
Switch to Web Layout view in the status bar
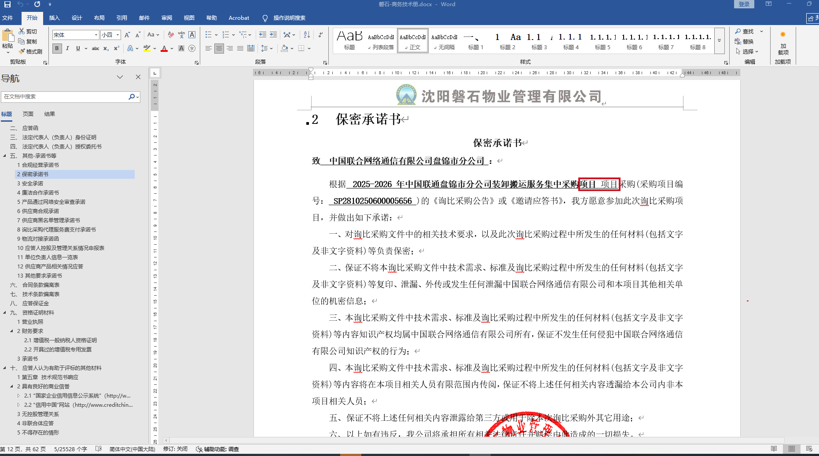(809, 449)
